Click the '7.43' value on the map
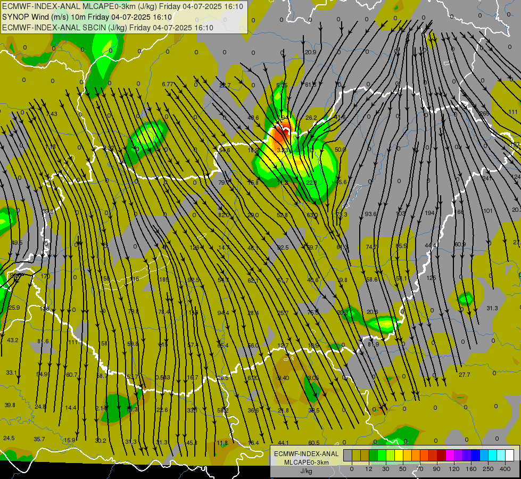 click(x=52, y=114)
